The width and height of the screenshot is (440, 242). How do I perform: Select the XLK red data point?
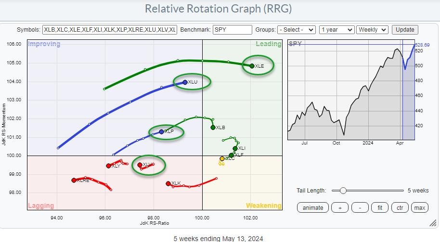pos(168,183)
